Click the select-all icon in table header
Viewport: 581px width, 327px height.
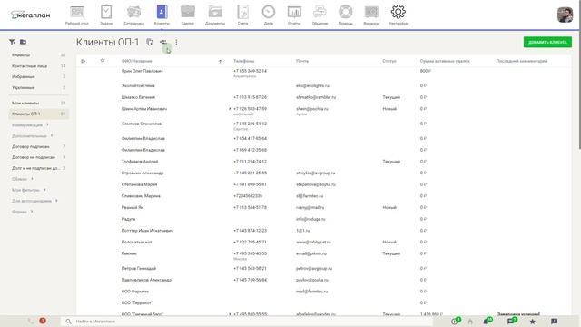[x=83, y=61]
